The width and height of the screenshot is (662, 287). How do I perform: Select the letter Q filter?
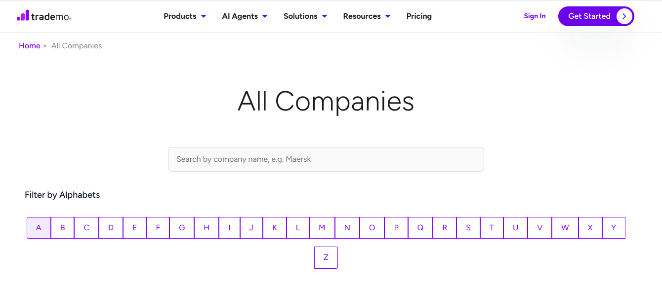(x=420, y=228)
